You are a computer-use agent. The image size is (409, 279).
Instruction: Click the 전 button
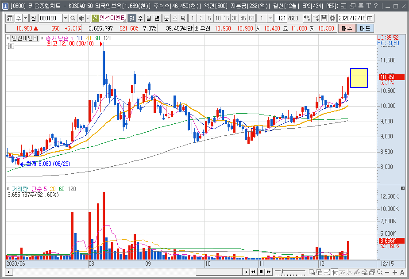click(x=33, y=18)
